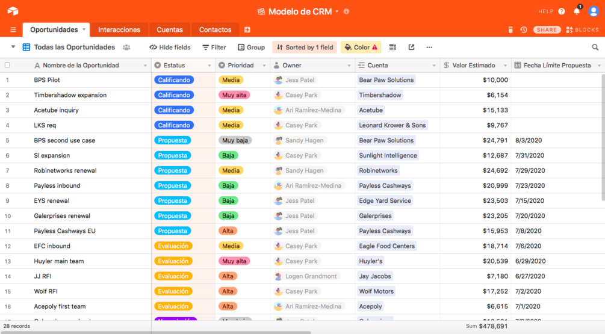Click the Hide fields button
Image resolution: width=605 pixels, height=334 pixels.
(170, 48)
